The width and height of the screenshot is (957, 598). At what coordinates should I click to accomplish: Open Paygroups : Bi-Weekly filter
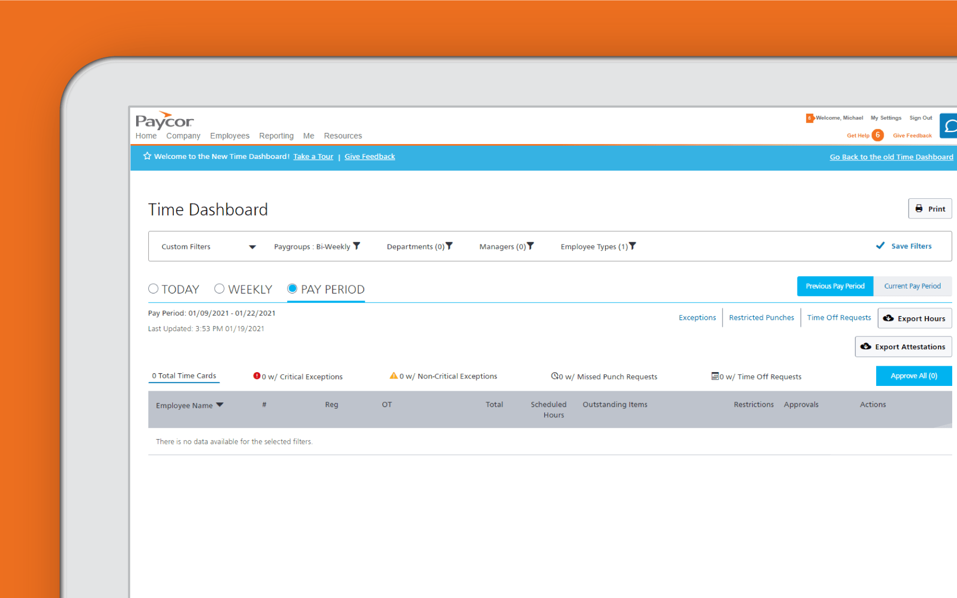pos(317,247)
